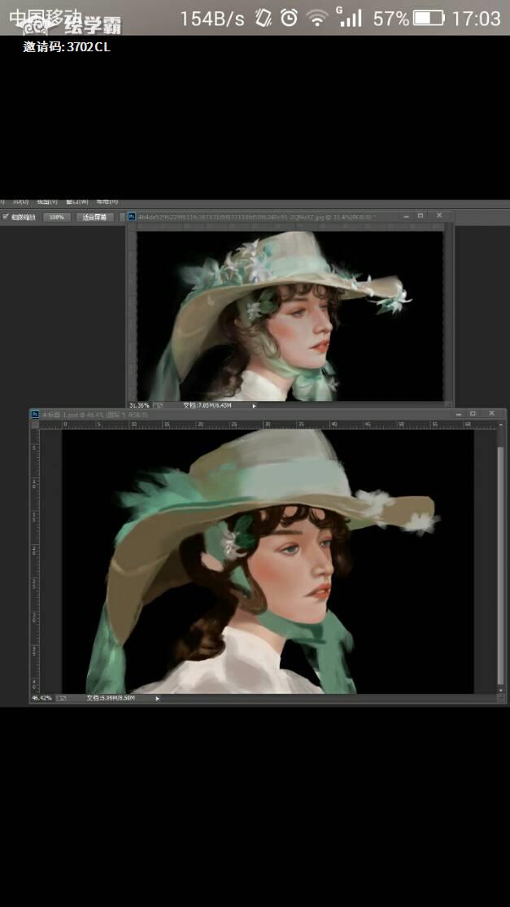Click the 适合屏幕 fit screen button
Screen dimensions: 510x907
coord(95,217)
